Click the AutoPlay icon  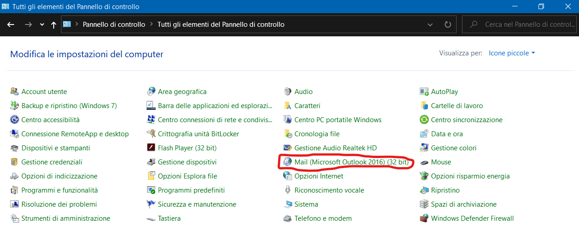(424, 92)
